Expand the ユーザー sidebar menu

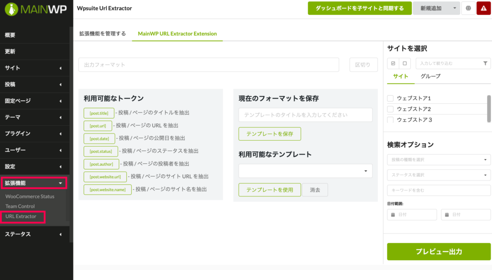point(35,150)
